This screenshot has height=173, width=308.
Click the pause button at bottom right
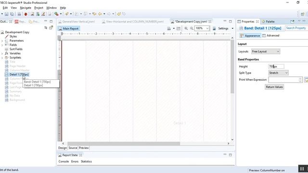point(302,169)
